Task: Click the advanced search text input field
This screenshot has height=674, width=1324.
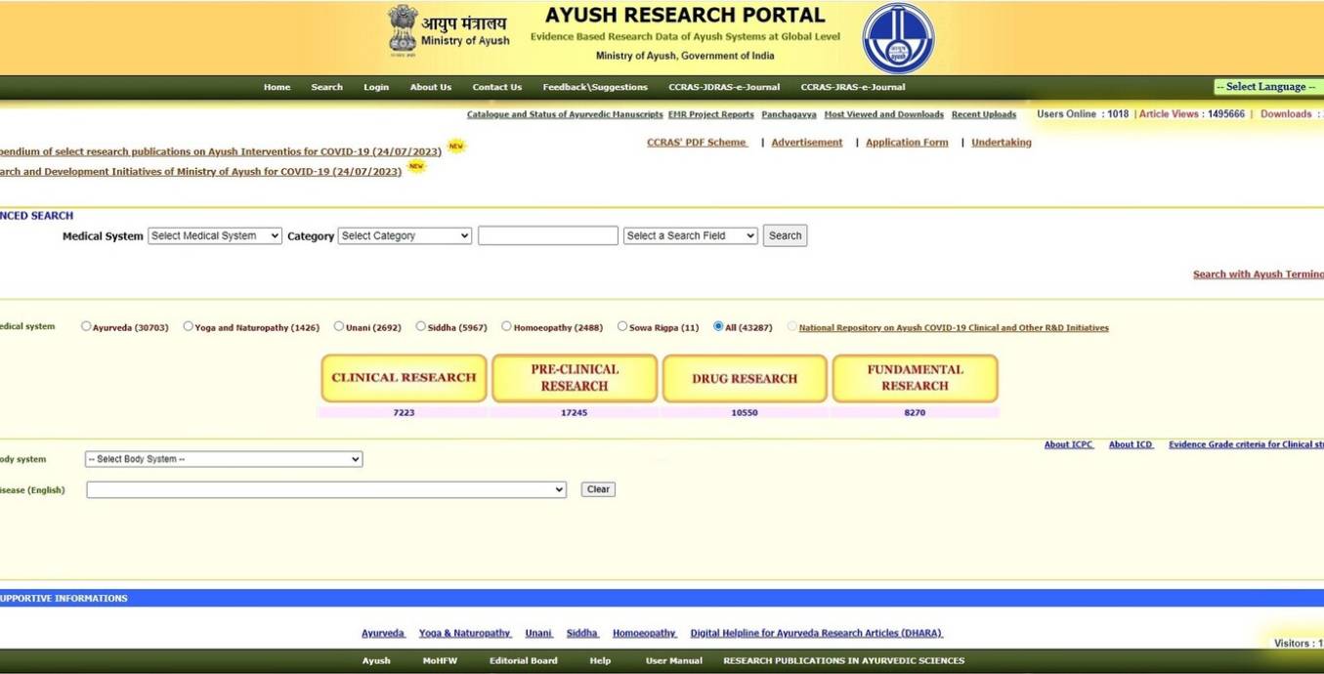Action: pos(548,235)
